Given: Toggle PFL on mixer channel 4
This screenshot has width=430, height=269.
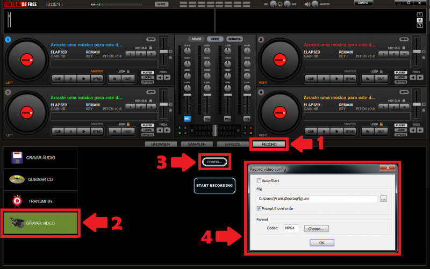Looking at the screenshot, I should [247, 119].
